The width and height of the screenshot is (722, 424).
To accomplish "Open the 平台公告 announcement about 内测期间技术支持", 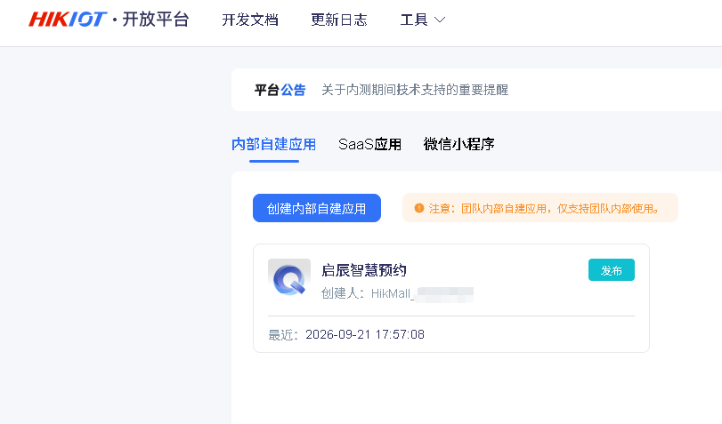I will click(x=414, y=90).
